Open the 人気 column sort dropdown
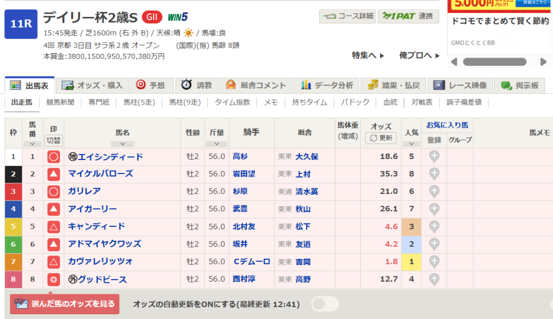This screenshot has width=553, height=319. 412,143
